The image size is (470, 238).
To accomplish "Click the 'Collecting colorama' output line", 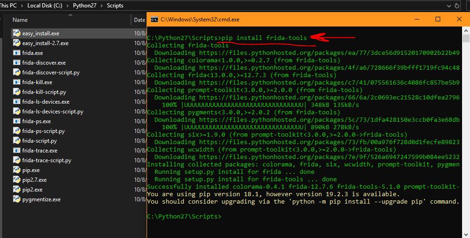I will [244, 60].
